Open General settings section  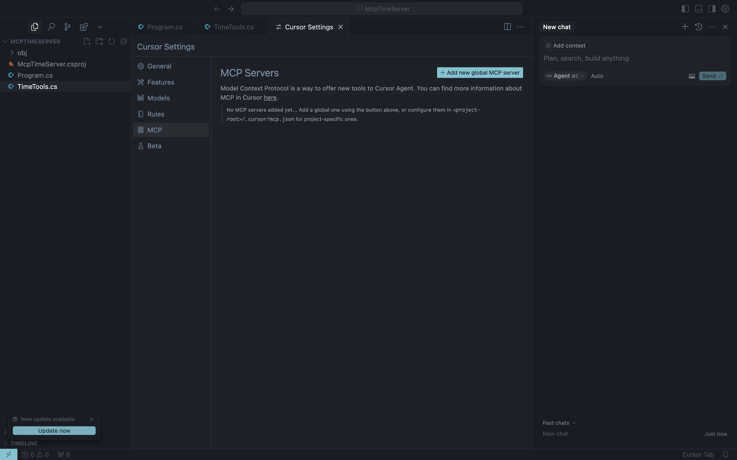pos(171,66)
